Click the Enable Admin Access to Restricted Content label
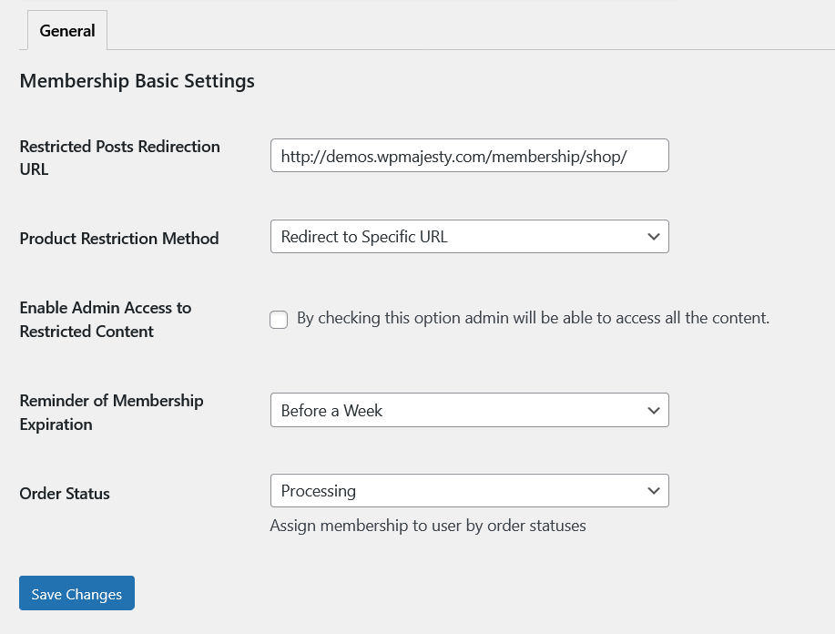 tap(105, 320)
